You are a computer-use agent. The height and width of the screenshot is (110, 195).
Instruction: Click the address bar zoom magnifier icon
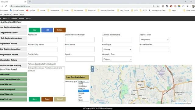coord(154,6)
